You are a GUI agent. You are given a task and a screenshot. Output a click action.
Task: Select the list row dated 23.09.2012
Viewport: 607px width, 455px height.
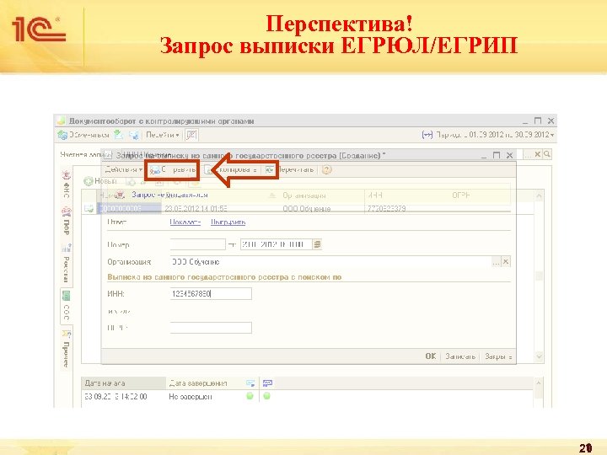coord(308,209)
